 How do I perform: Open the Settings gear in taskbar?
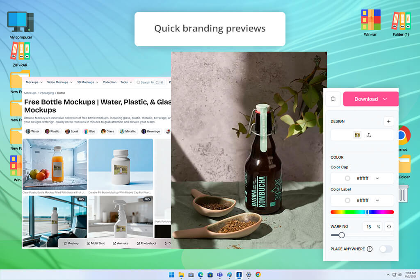[x=249, y=275]
